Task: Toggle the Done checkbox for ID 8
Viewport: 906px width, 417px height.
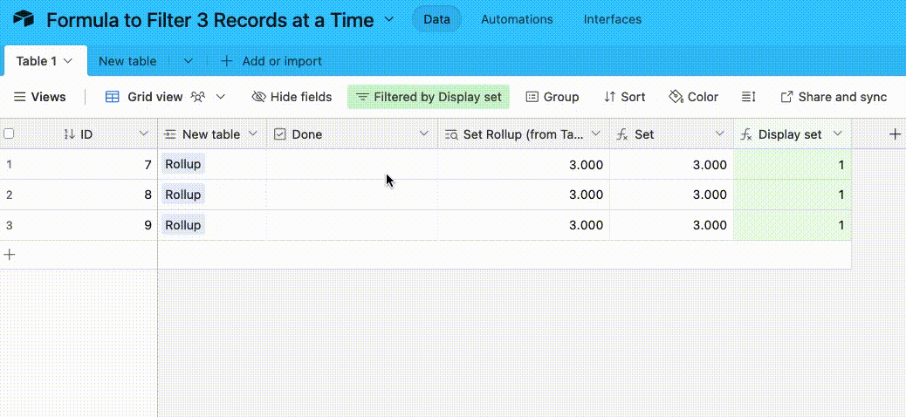Action: [x=352, y=195]
